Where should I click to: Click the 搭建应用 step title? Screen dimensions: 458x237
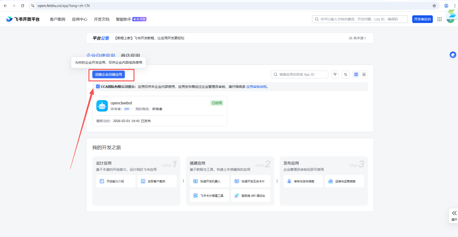197,163
